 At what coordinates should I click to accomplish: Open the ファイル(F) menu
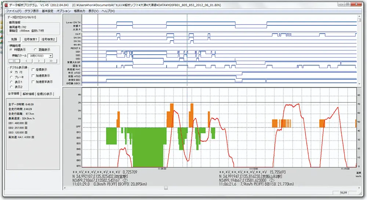14,11
